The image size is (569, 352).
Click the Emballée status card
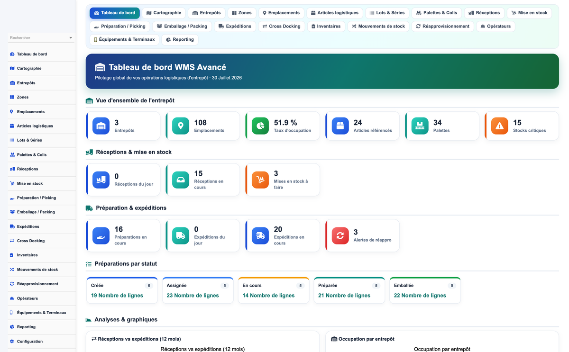(x=425, y=290)
